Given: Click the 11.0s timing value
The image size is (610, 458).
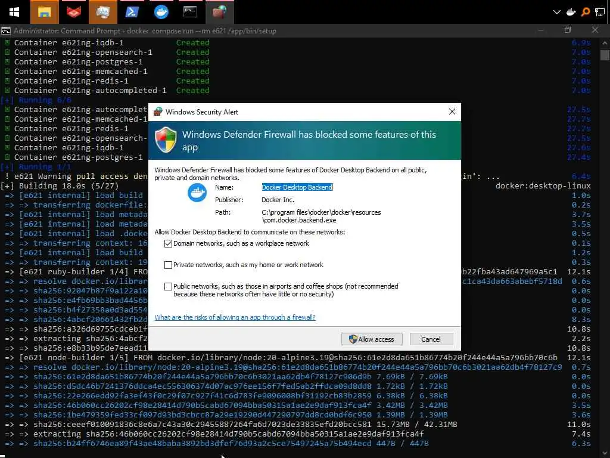Looking at the screenshot, I should (x=578, y=425).
